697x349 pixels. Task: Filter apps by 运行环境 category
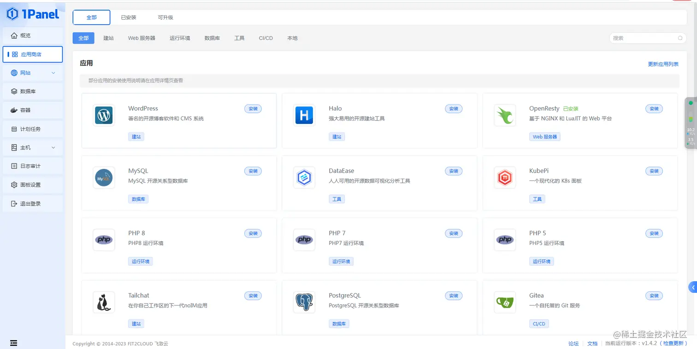[180, 38]
